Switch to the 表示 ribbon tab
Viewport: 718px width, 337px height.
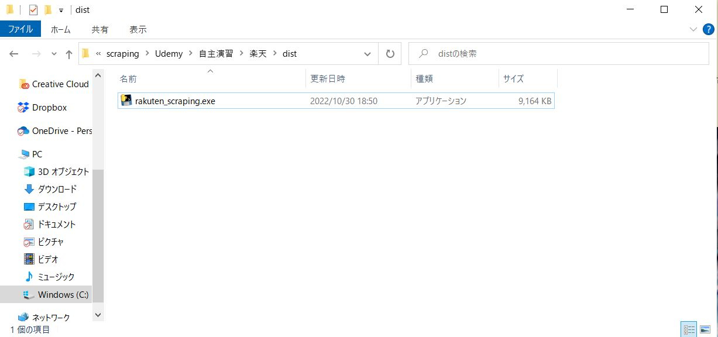[x=138, y=29]
